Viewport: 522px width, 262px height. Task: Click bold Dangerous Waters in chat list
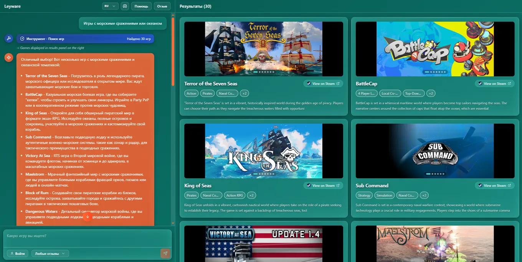(41, 211)
